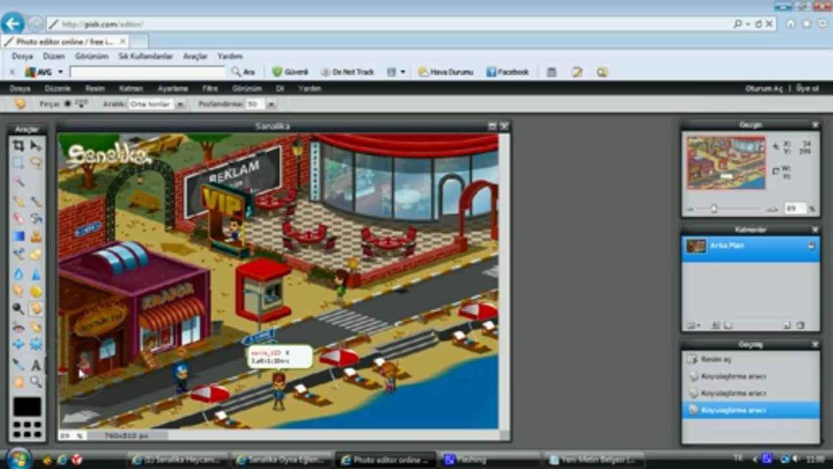Click the Navigator zoom slider handle
The width and height of the screenshot is (833, 469).
pos(714,208)
